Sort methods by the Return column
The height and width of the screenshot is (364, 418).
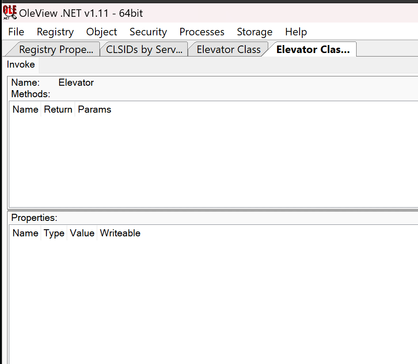pyautogui.click(x=58, y=110)
